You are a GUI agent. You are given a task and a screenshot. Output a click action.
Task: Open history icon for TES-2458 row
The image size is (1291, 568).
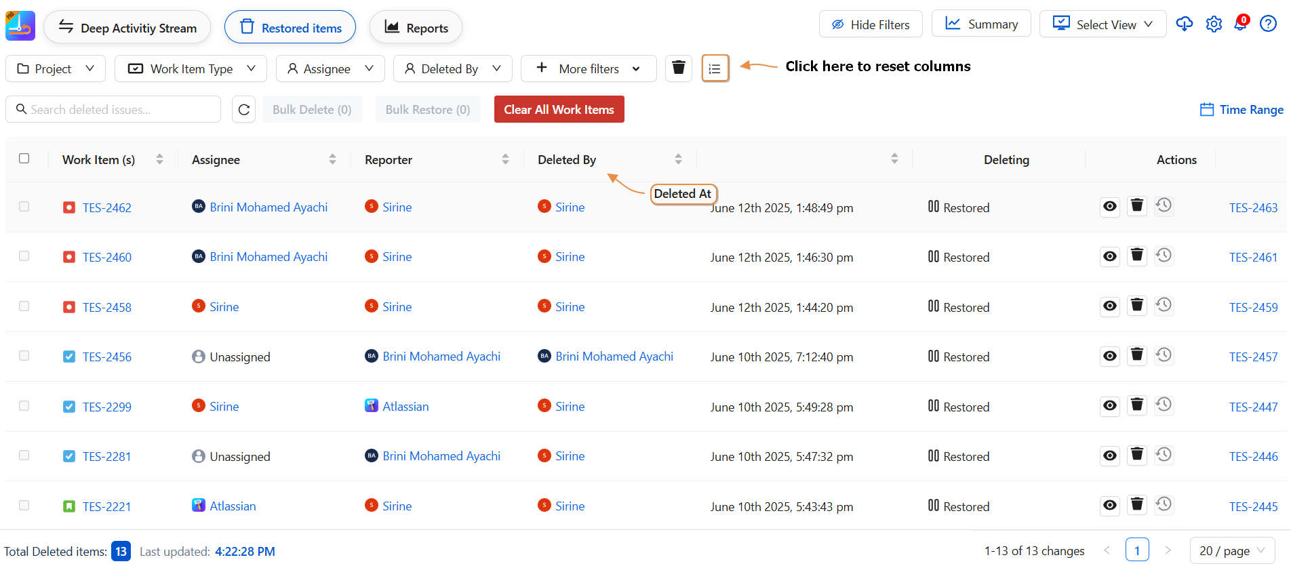(x=1164, y=306)
